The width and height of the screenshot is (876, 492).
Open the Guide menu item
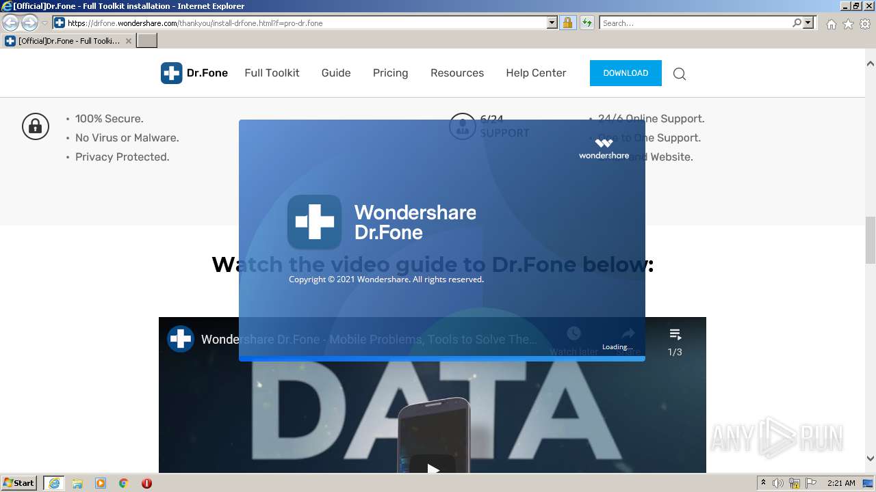336,73
